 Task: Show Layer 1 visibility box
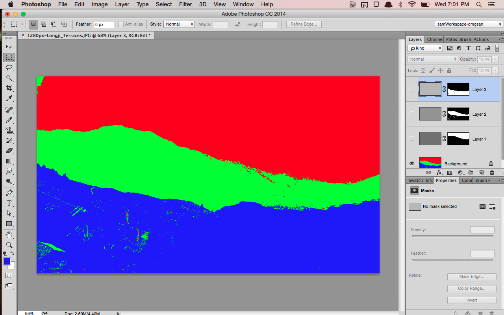[x=412, y=139]
